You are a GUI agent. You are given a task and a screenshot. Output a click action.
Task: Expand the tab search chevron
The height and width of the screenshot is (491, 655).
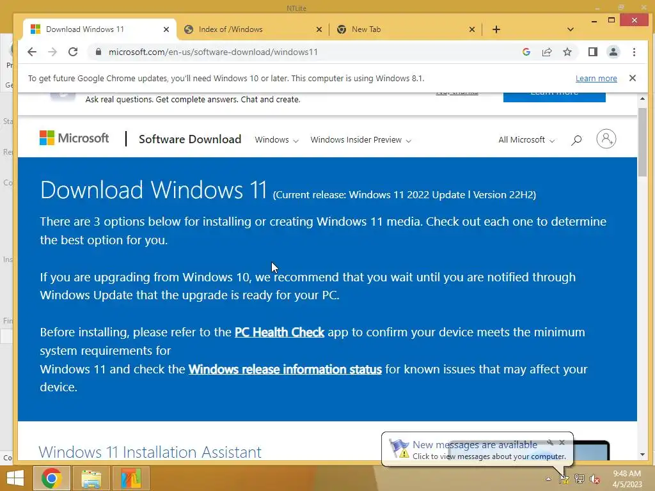[x=570, y=29]
